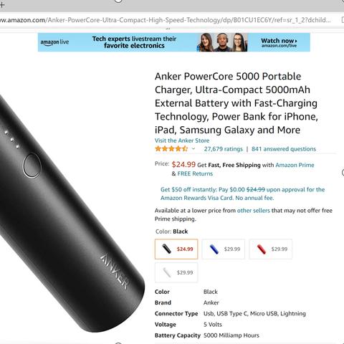Click the Amazon Live logo in banner
This screenshot has width=344, height=344.
click(x=54, y=42)
